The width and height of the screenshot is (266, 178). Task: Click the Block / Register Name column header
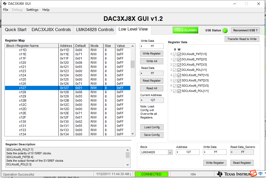[x=32, y=46]
